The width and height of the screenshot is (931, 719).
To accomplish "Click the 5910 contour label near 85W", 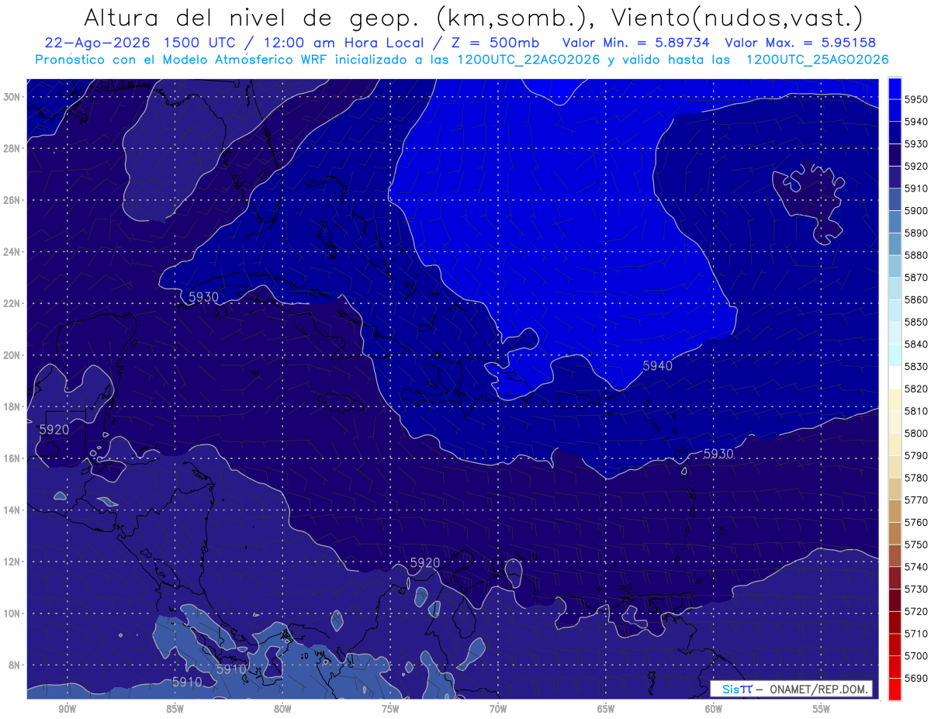I will (187, 683).
